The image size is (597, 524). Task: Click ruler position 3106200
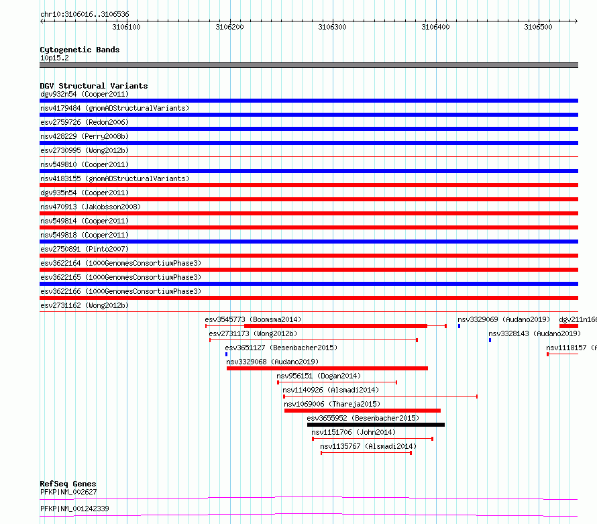229,27
